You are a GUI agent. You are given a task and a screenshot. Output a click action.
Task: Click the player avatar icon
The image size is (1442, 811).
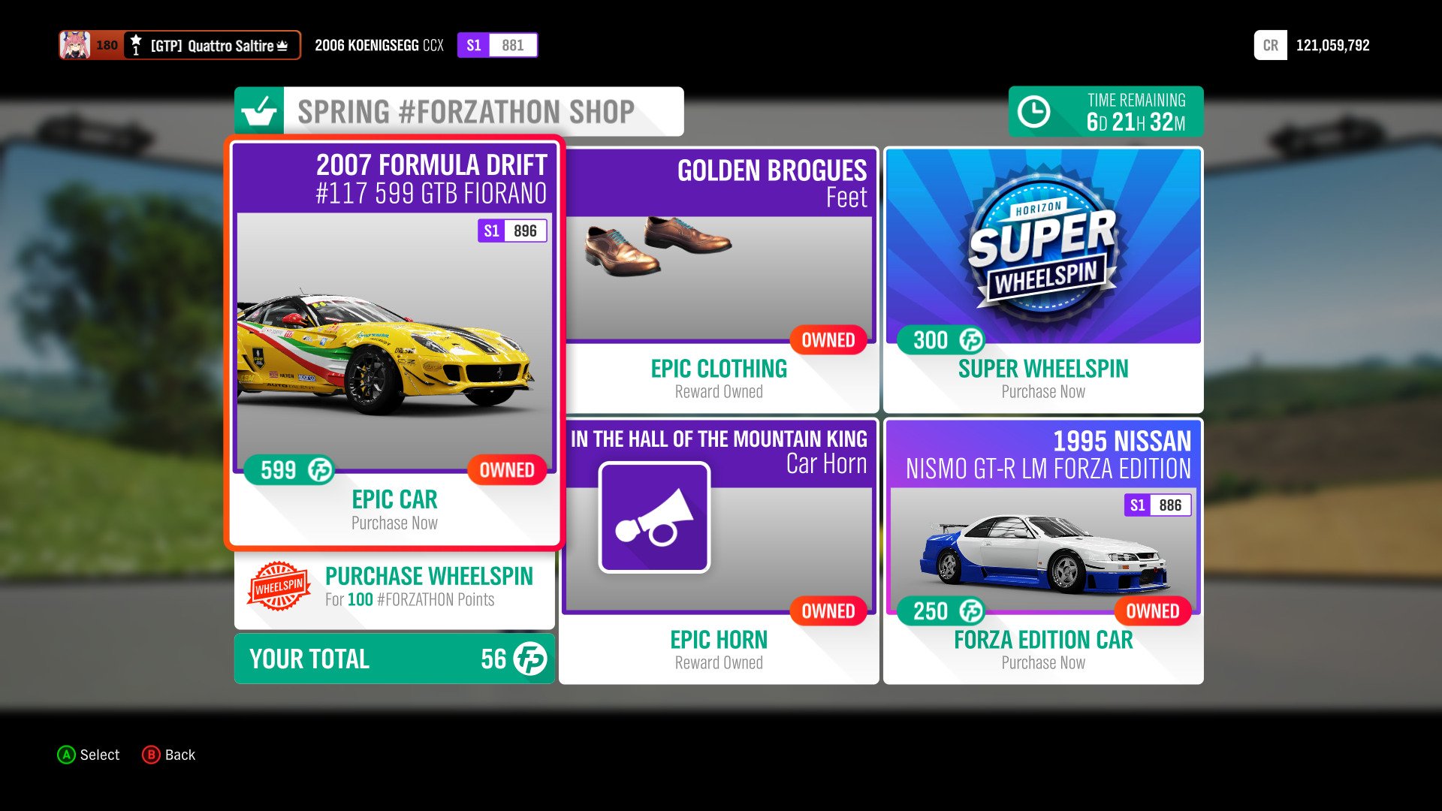[x=75, y=45]
